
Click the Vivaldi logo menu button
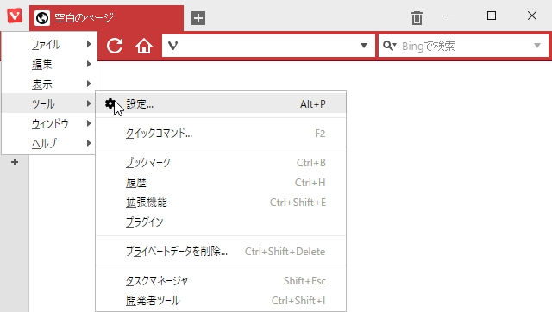click(x=15, y=16)
